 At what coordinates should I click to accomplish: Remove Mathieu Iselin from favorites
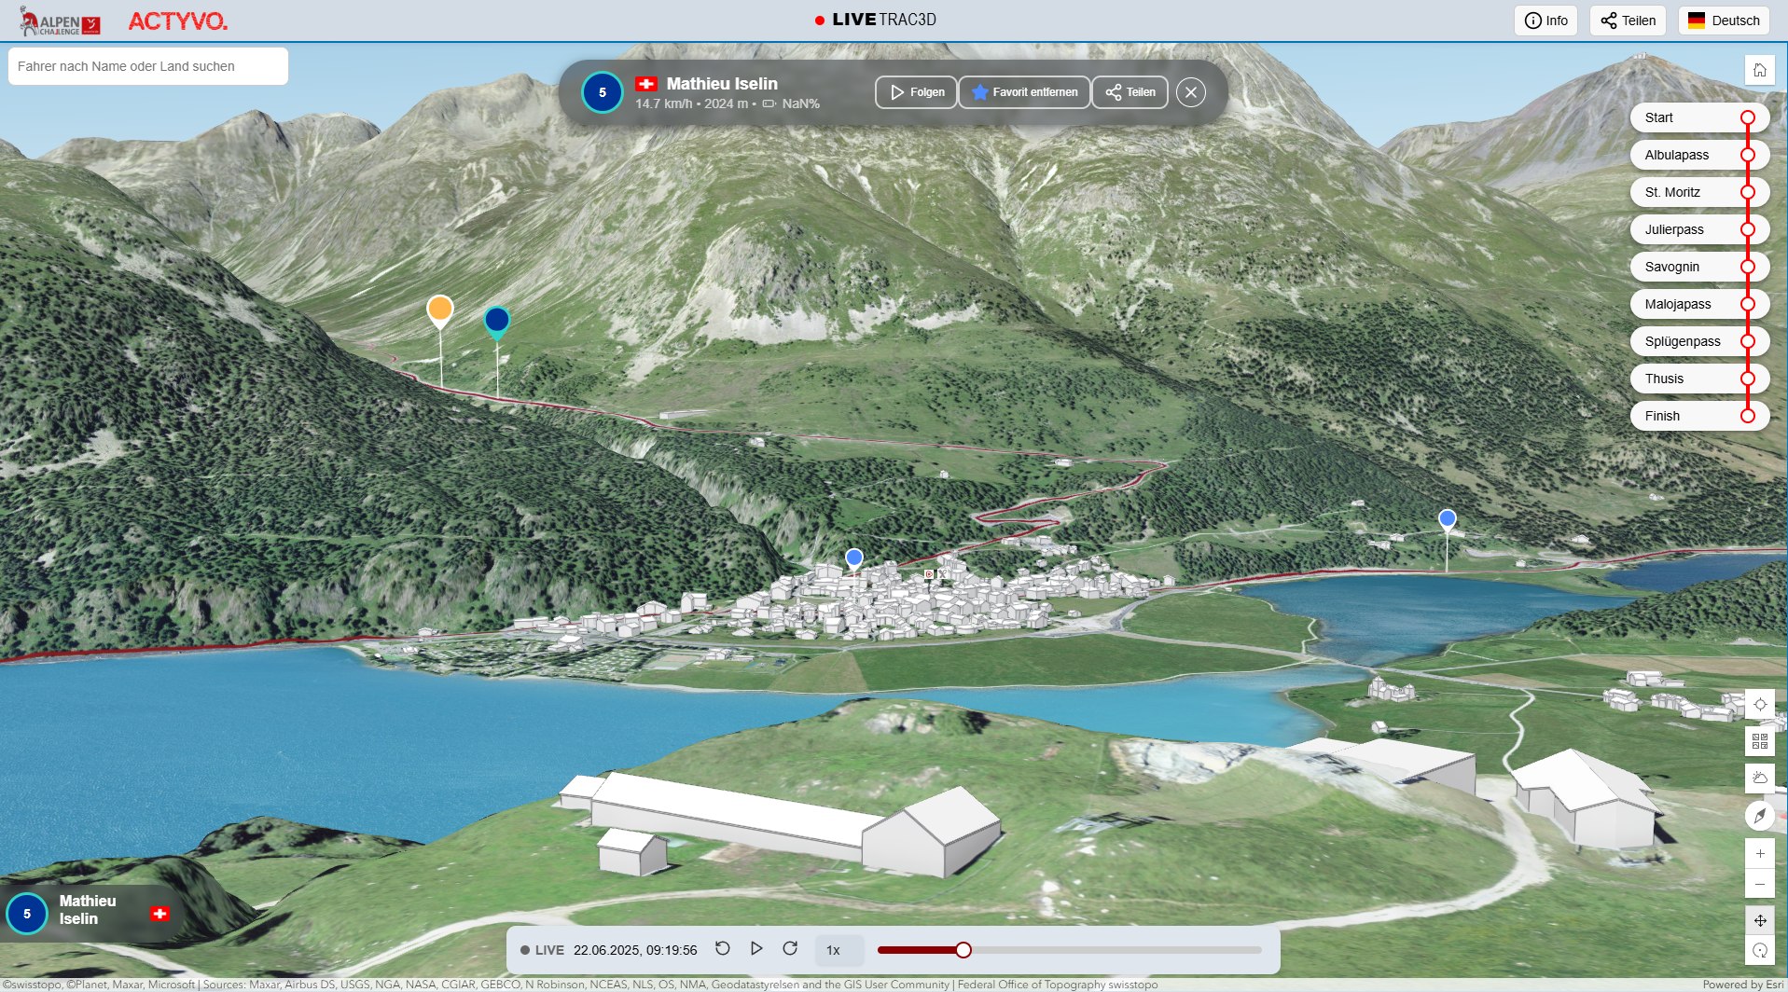click(1024, 92)
